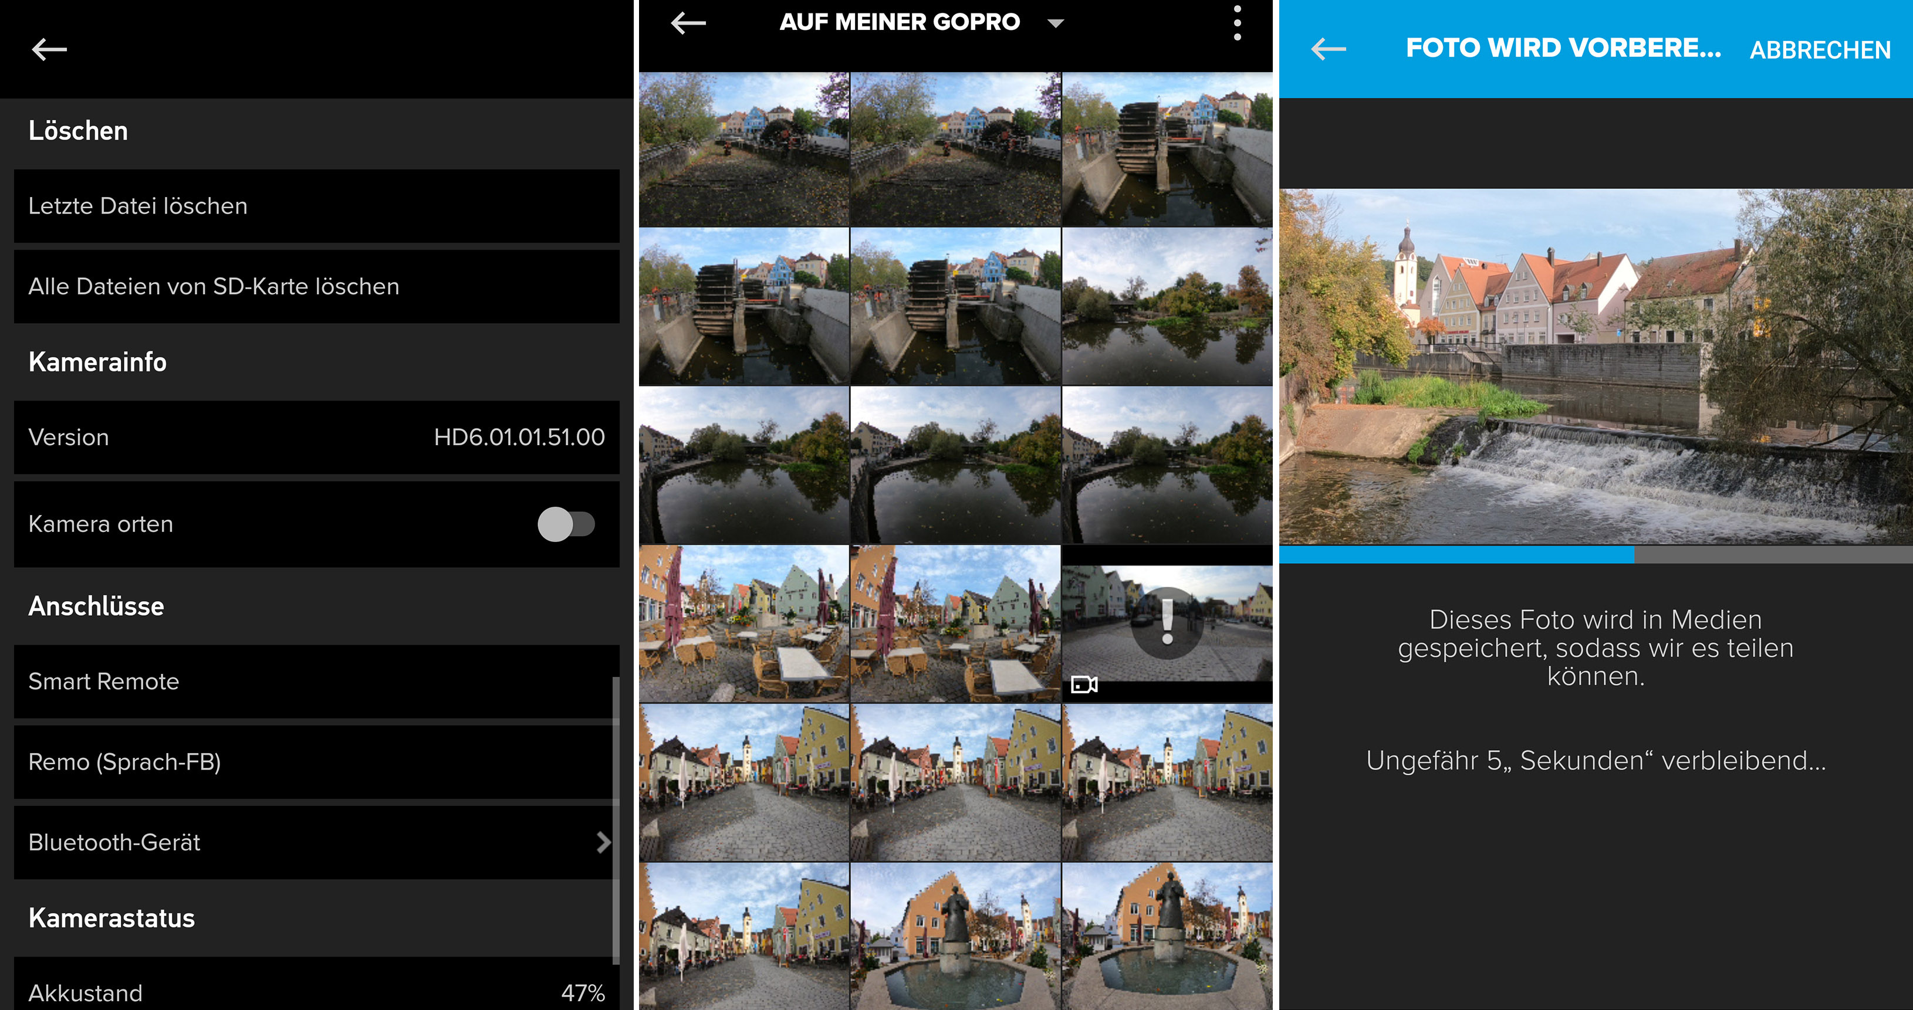Tap the Version HD6.01.01.51.00 row
Image resolution: width=1913 pixels, height=1010 pixels.
(316, 437)
